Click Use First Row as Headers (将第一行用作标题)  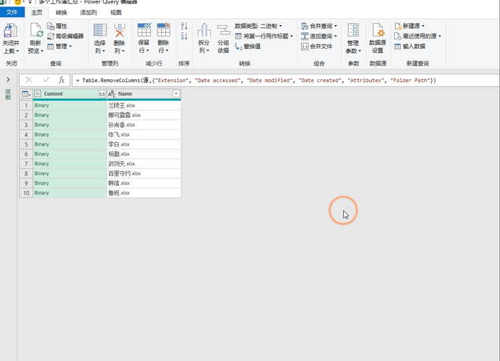tap(264, 36)
